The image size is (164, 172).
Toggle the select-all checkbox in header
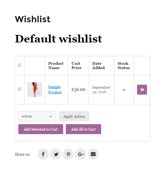click(19, 65)
